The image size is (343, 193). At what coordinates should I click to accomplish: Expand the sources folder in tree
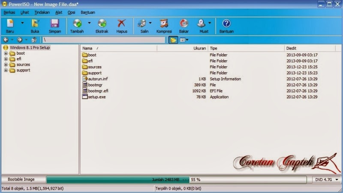click(6, 64)
